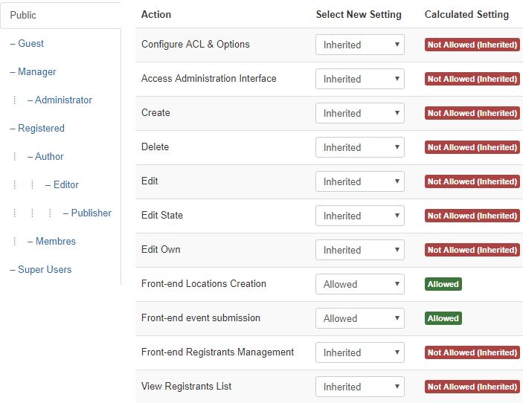This screenshot has height=403, width=523.
Task: Open Front-end Registrants Management dropdown
Action: [360, 352]
